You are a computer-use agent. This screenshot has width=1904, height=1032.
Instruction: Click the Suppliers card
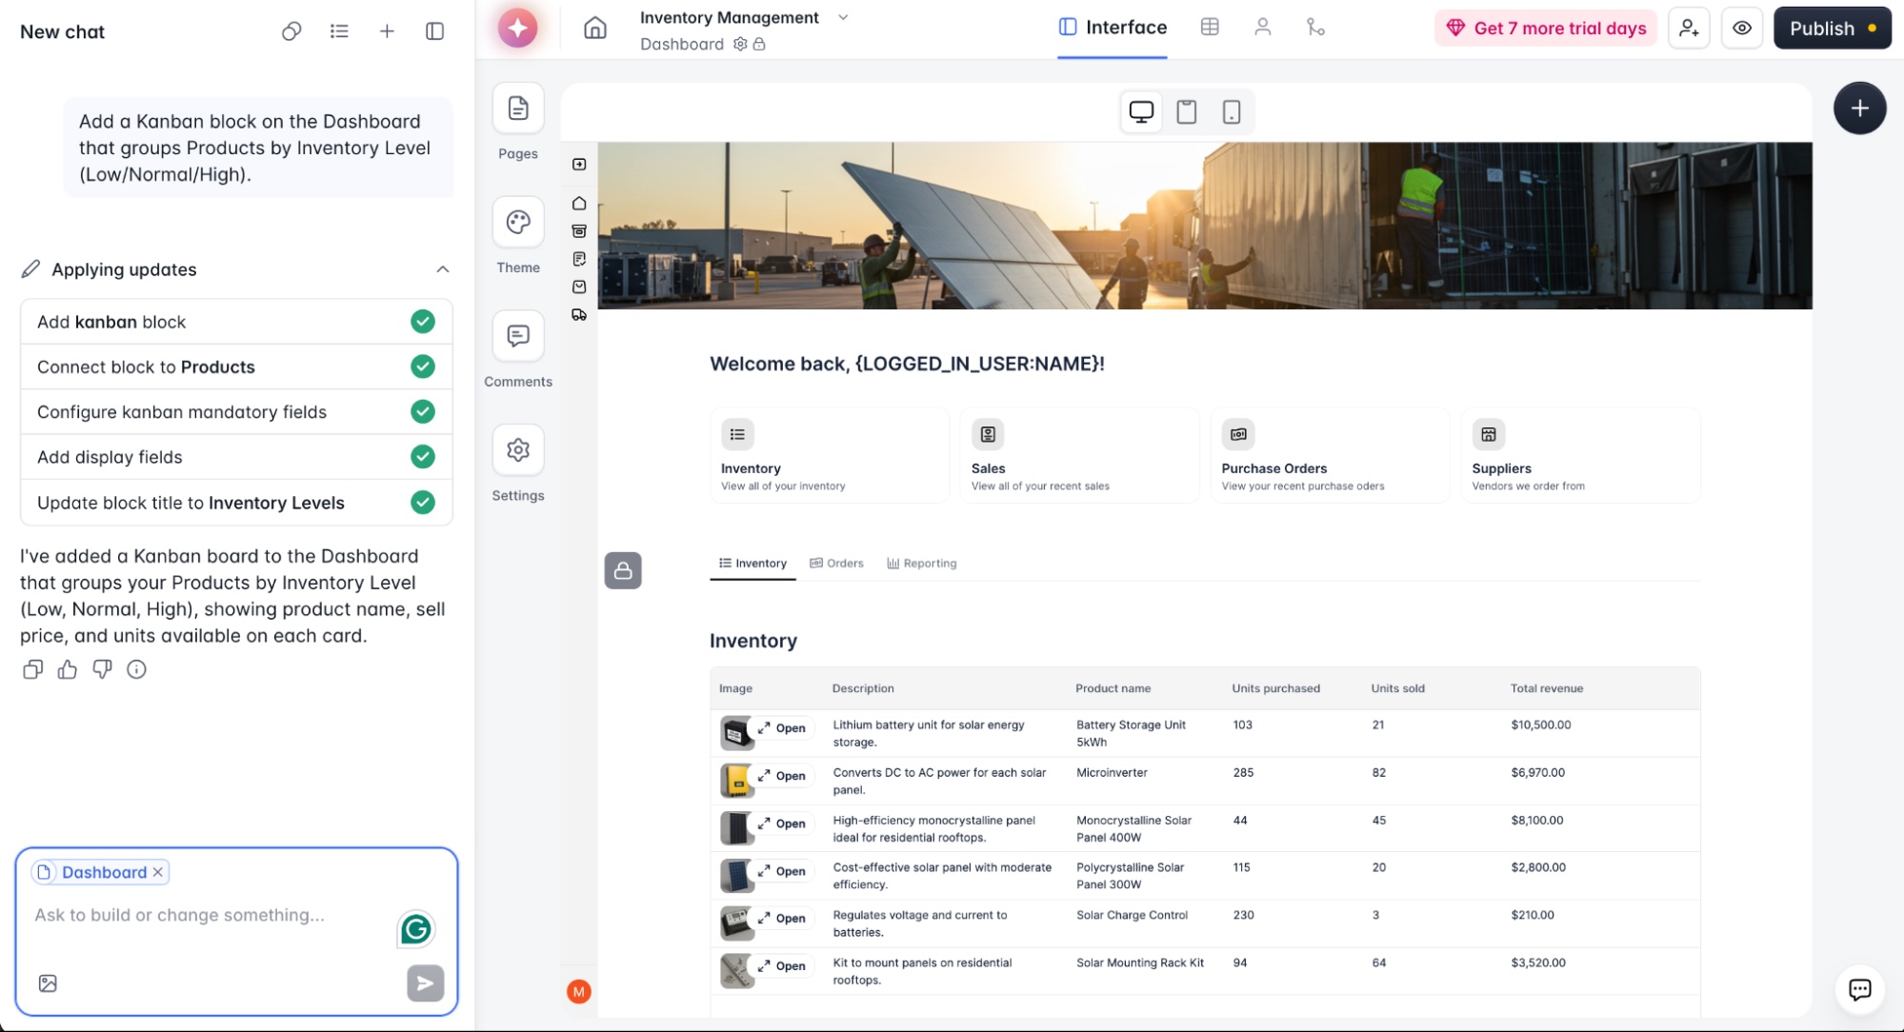(1581, 456)
